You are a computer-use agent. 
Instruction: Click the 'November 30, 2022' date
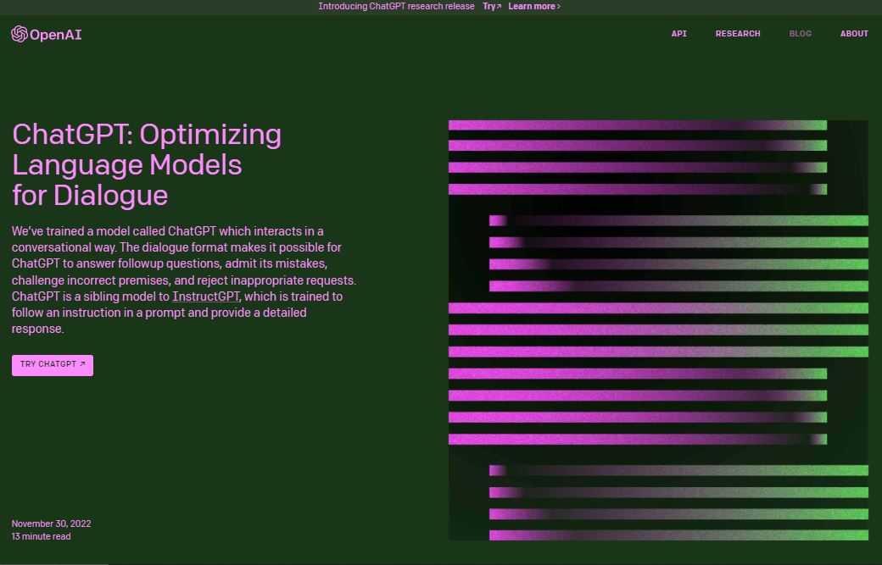pyautogui.click(x=51, y=523)
